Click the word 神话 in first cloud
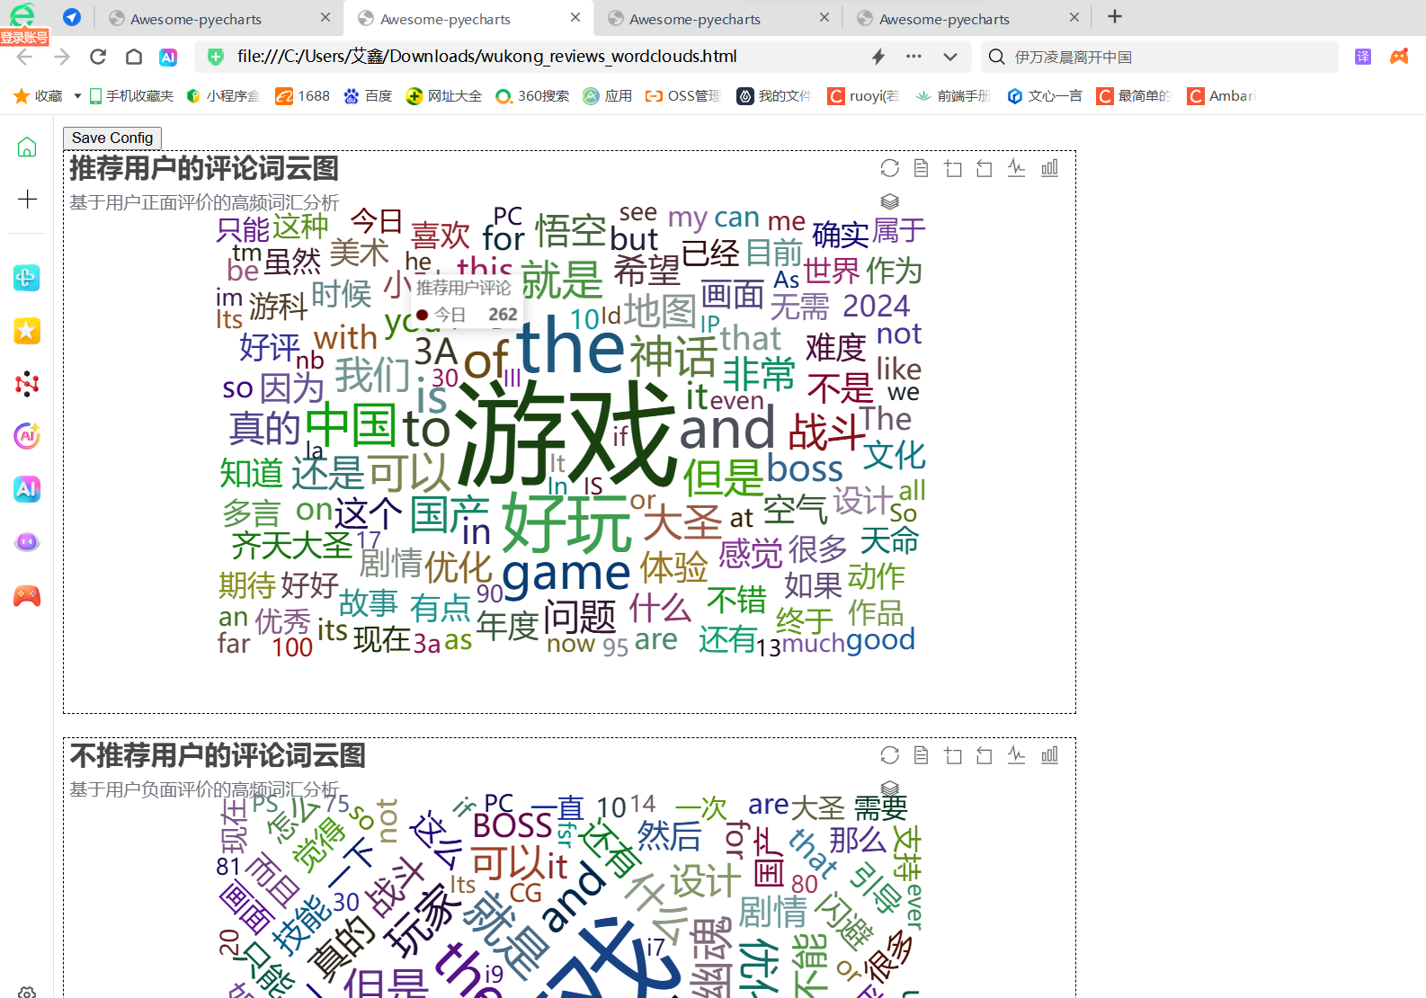1426x998 pixels. coord(673,356)
